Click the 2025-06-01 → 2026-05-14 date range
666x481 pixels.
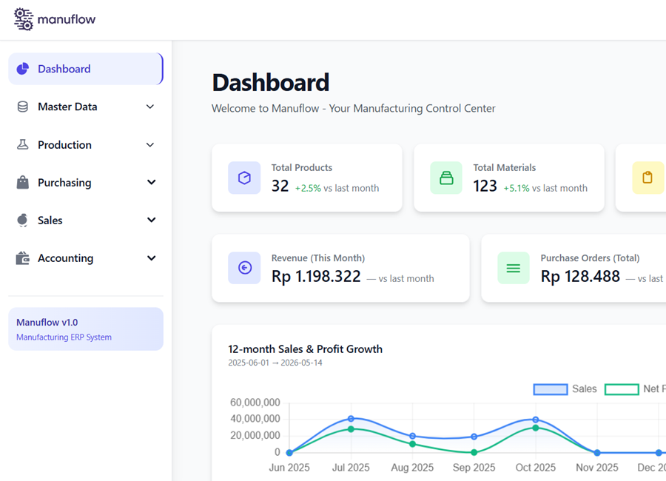(275, 363)
